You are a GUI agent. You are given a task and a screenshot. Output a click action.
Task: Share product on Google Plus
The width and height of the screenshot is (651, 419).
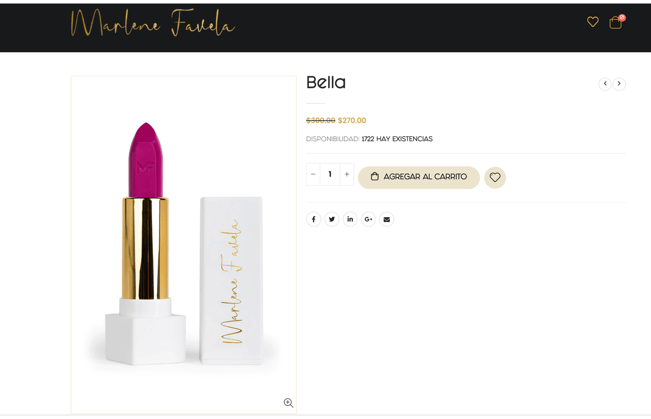click(369, 219)
